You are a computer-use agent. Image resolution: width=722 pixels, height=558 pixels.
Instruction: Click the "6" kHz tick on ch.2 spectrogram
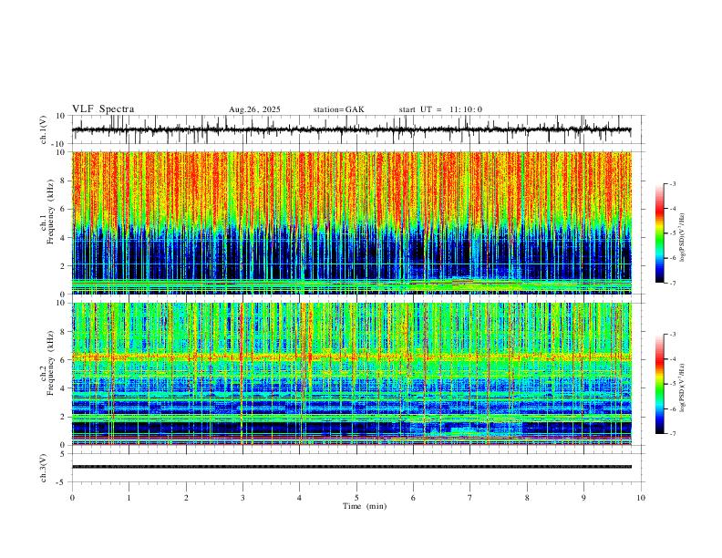[x=63, y=360]
